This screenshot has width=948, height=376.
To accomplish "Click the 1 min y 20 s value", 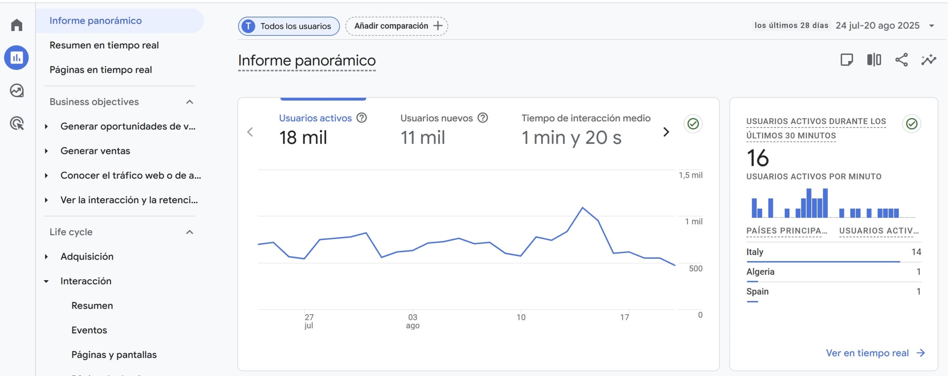I will [x=571, y=138].
